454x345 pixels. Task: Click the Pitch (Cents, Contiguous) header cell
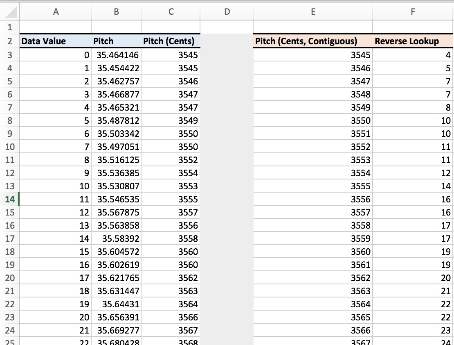click(x=312, y=41)
